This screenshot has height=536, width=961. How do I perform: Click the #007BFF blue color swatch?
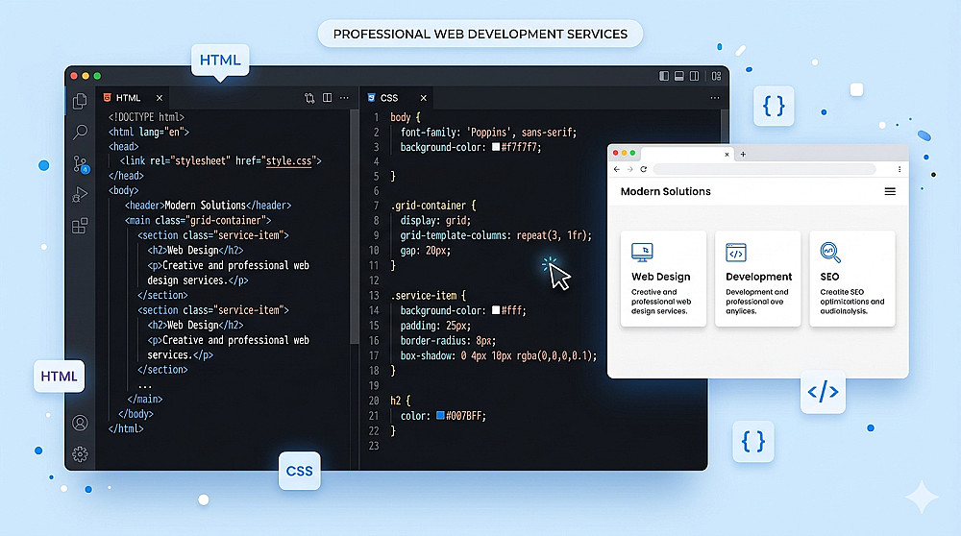[440, 415]
